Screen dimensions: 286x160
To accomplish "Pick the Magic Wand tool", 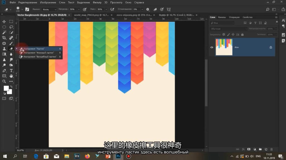I will point(4,32).
